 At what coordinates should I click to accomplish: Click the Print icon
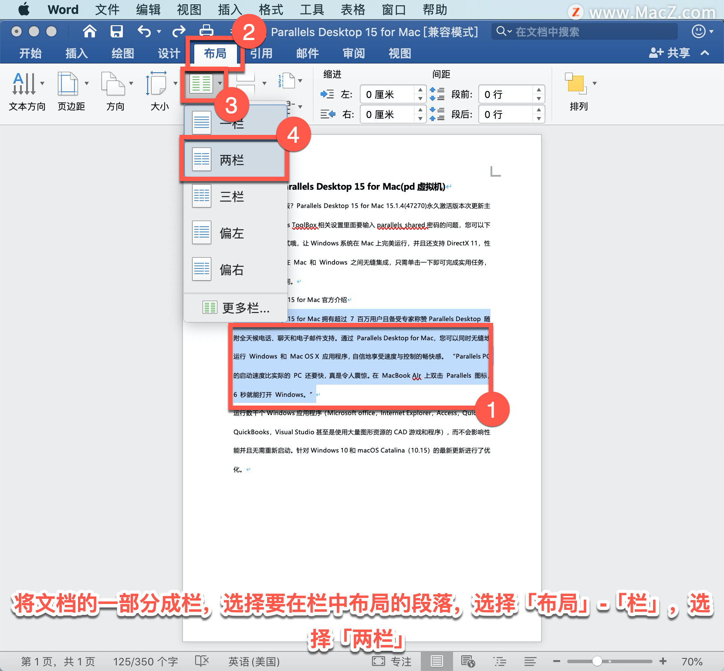206,31
